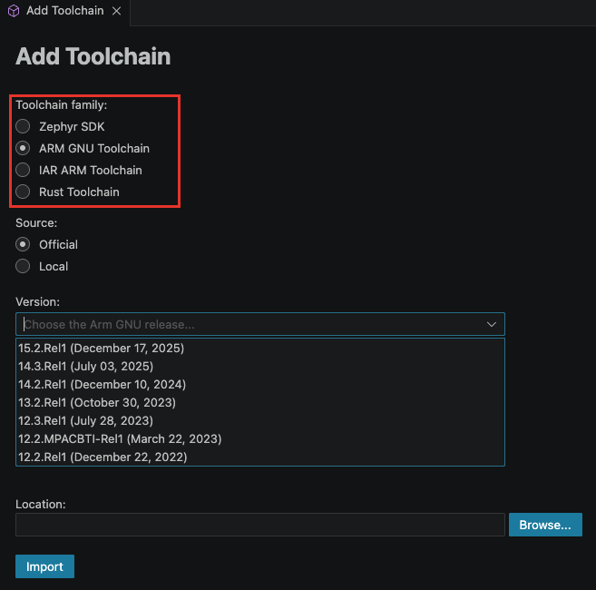The height and width of the screenshot is (590, 596).
Task: Set source to Local
Action: pos(23,266)
